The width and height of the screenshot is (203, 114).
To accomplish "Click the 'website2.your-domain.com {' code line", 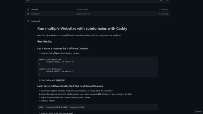I will pyautogui.click(x=51, y=69).
